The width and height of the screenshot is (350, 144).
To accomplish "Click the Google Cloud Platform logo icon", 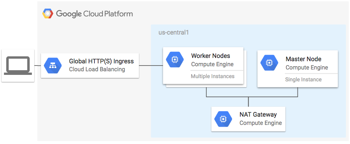I will tap(47, 14).
